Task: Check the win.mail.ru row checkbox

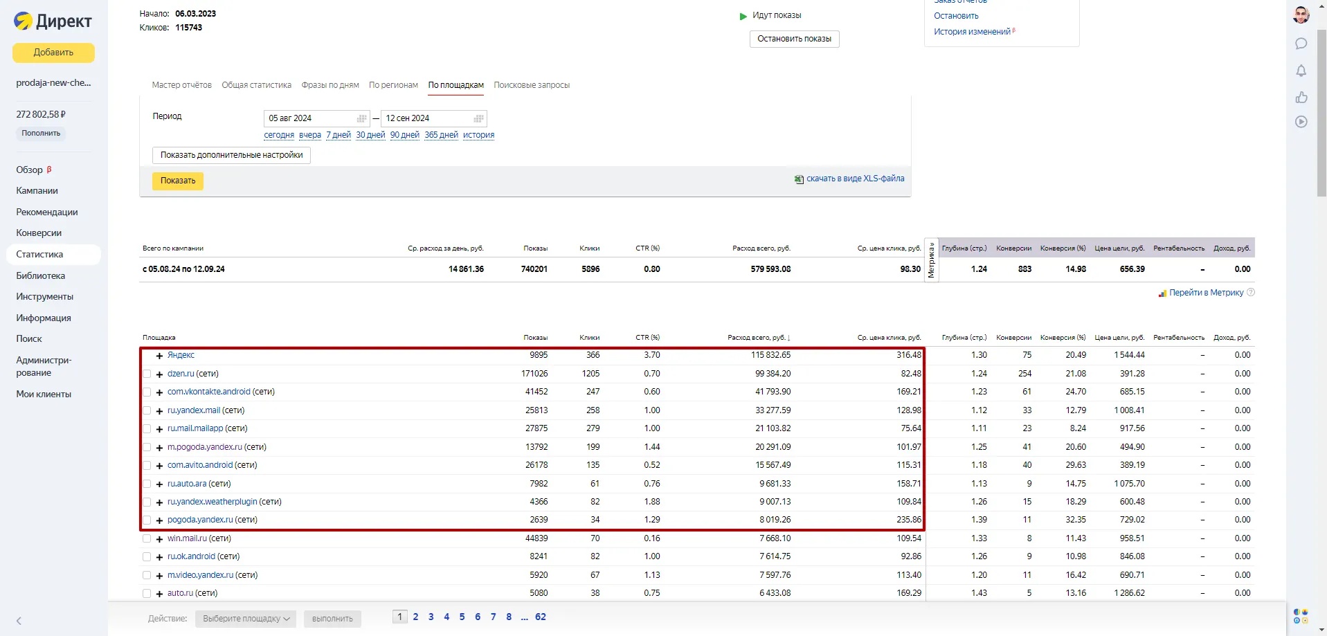Action: [147, 538]
